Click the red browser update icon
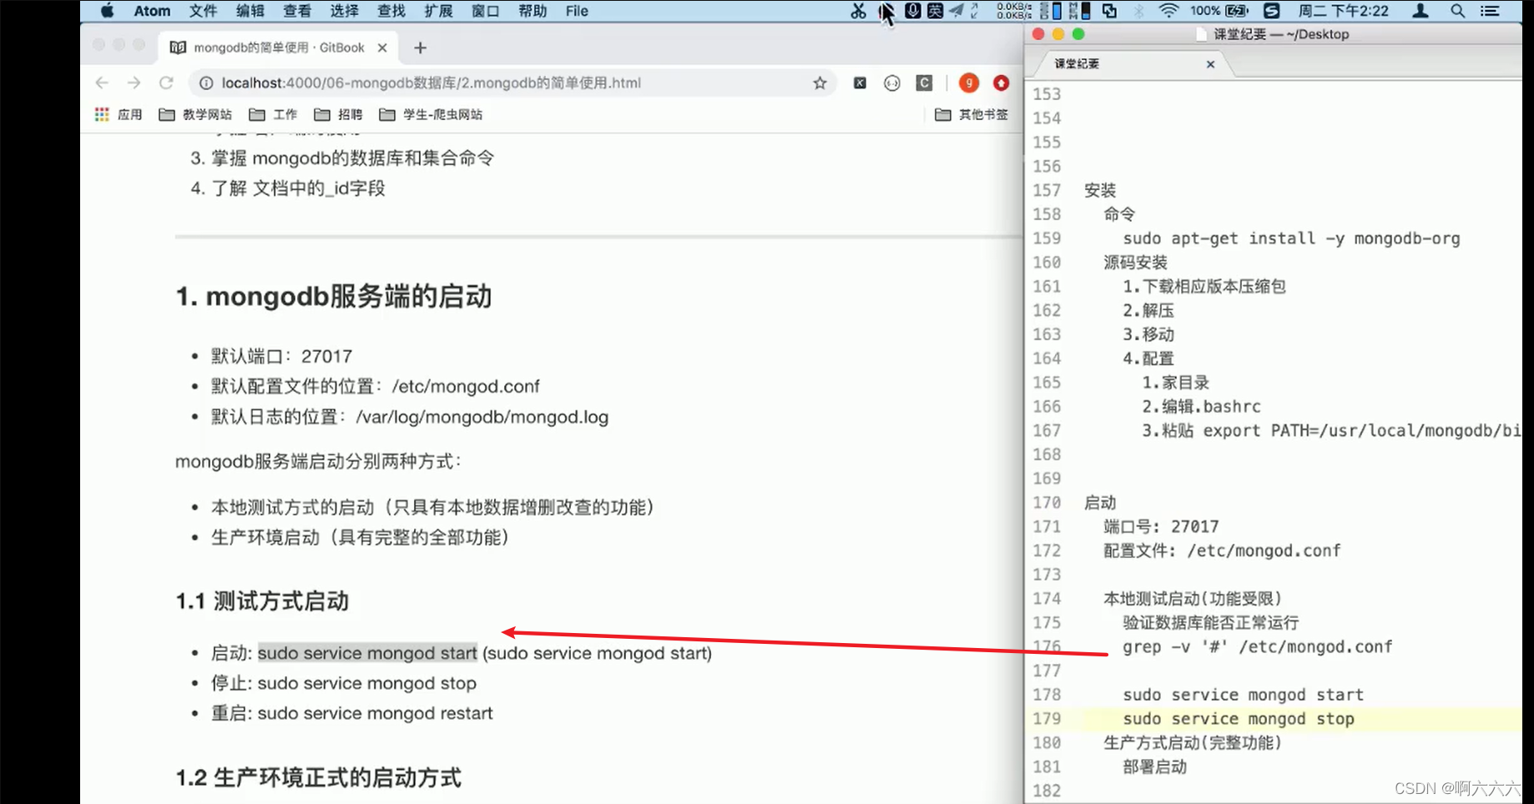 pos(1002,83)
